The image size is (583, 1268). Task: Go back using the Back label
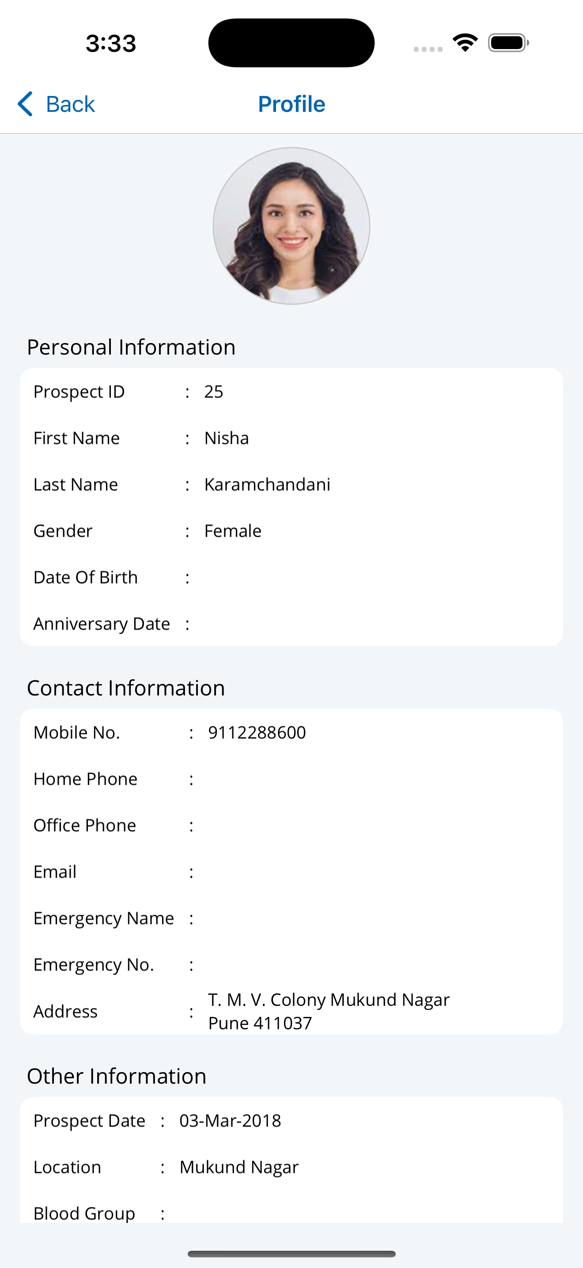[70, 104]
